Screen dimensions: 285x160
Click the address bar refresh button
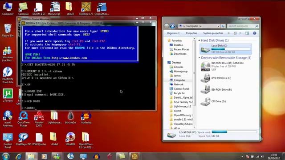[x=223, y=26]
